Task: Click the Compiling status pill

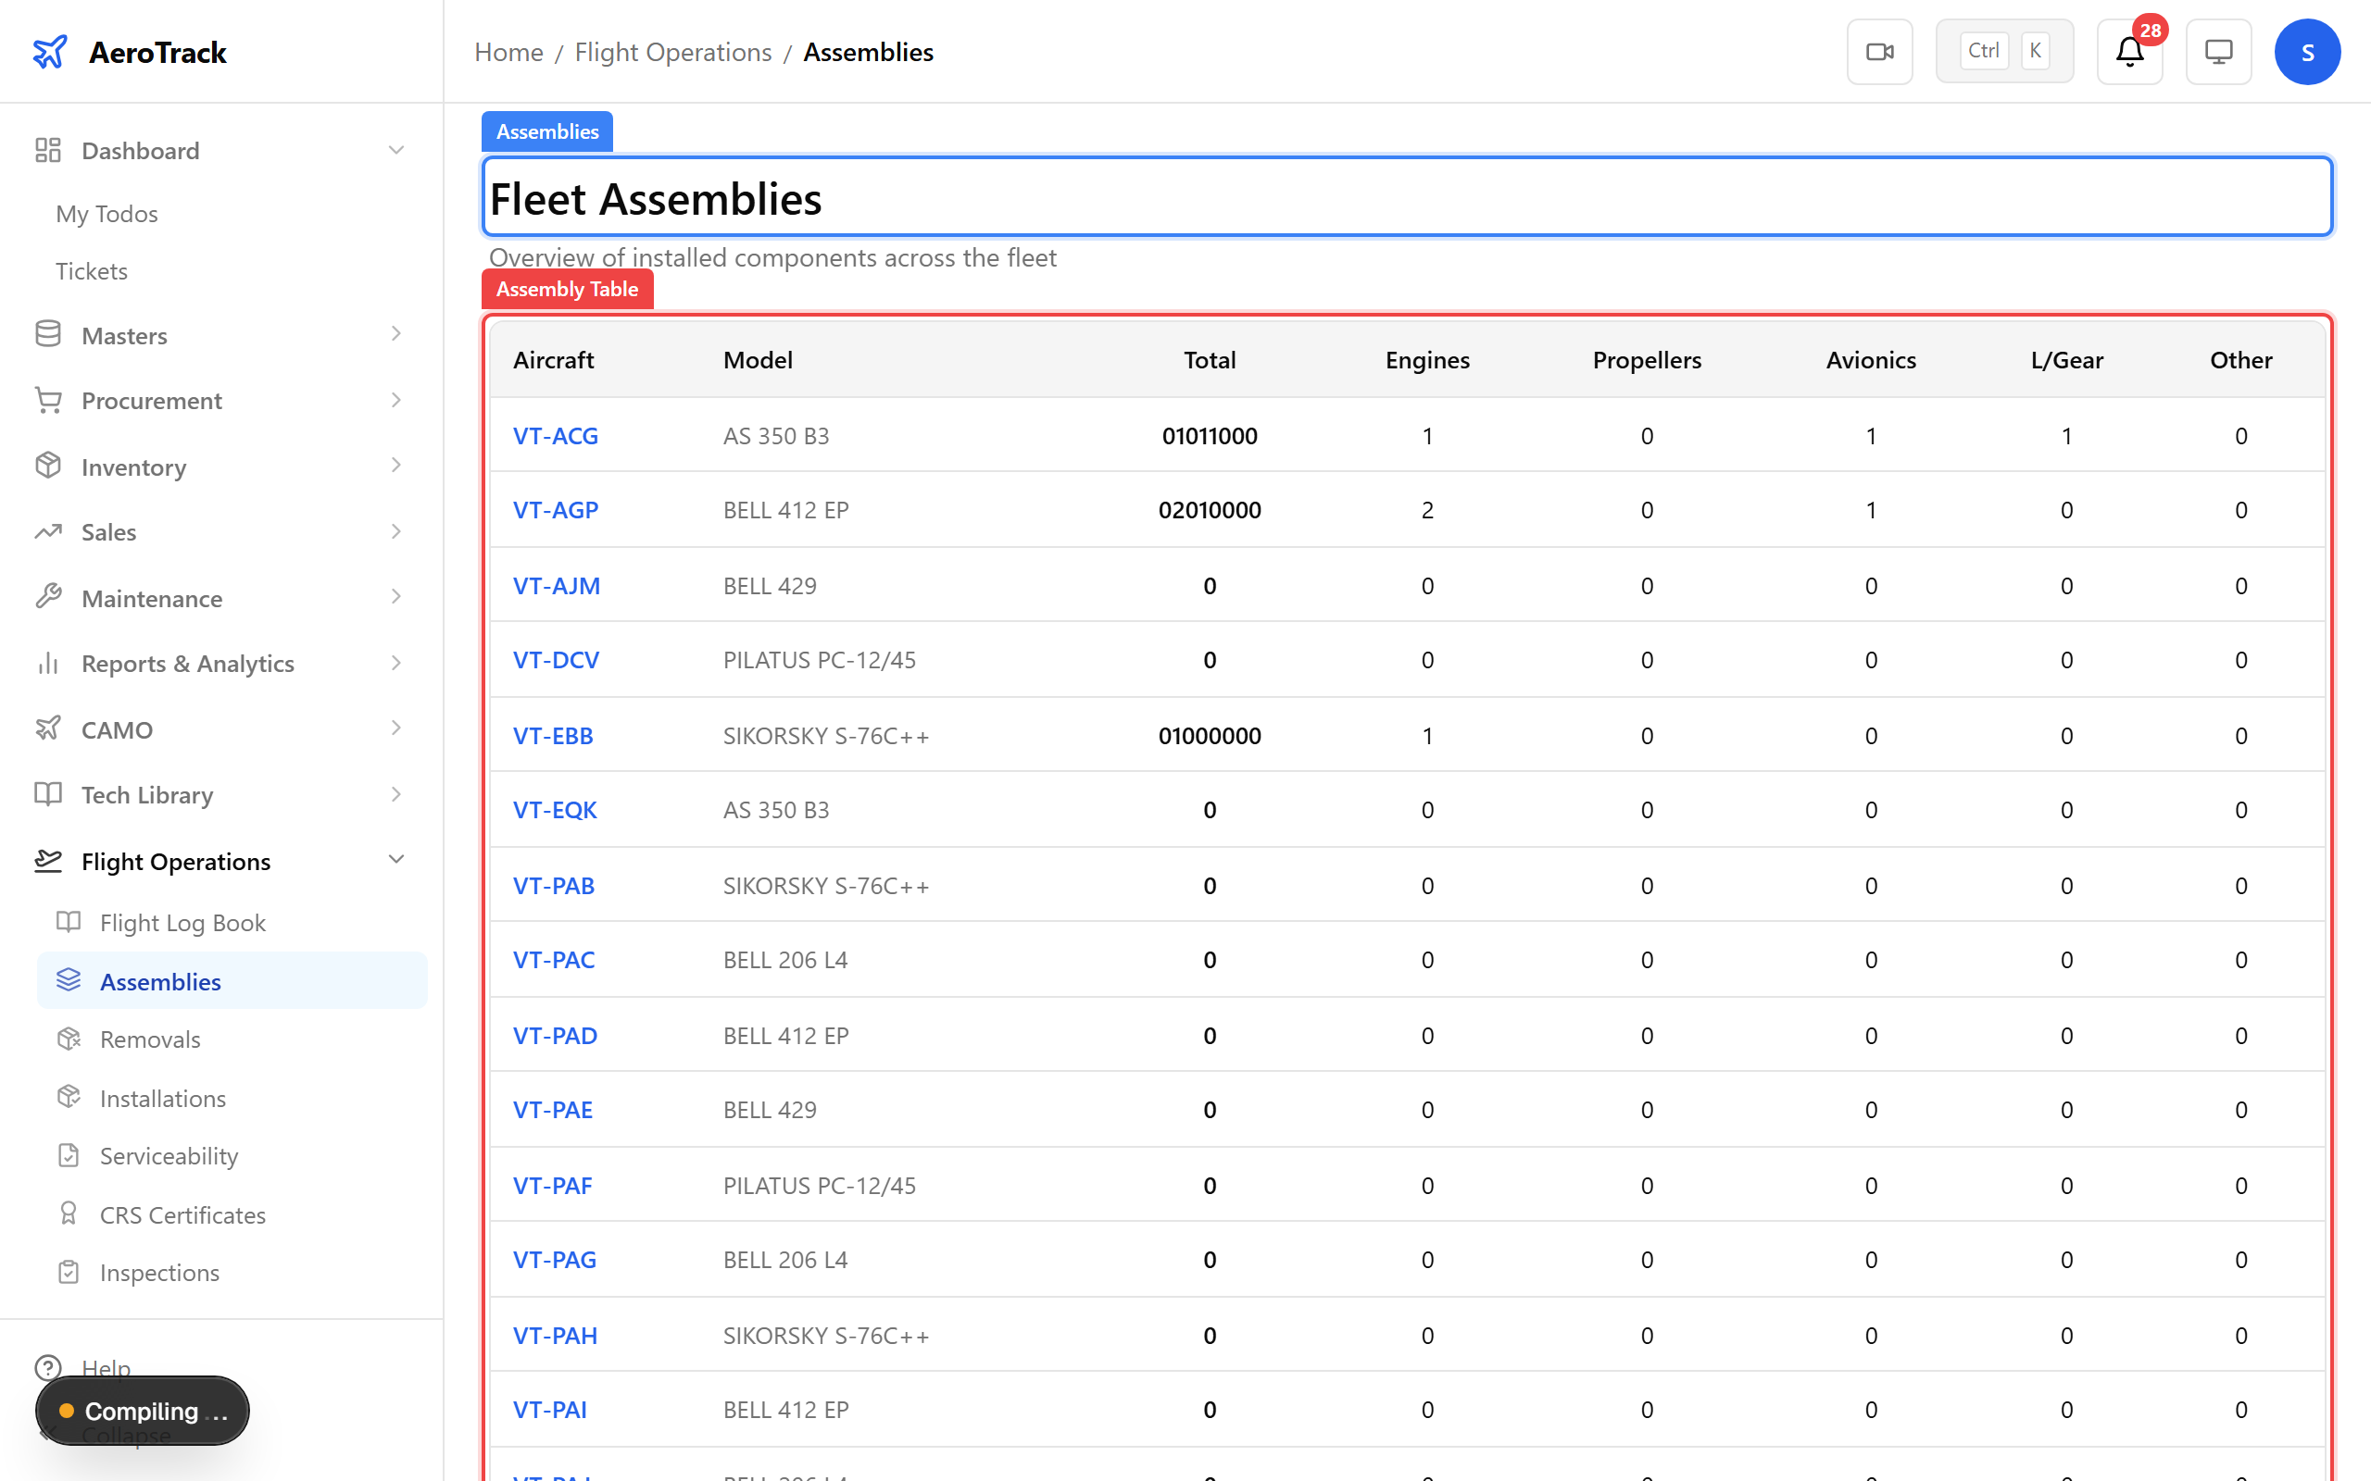Action: tap(141, 1411)
